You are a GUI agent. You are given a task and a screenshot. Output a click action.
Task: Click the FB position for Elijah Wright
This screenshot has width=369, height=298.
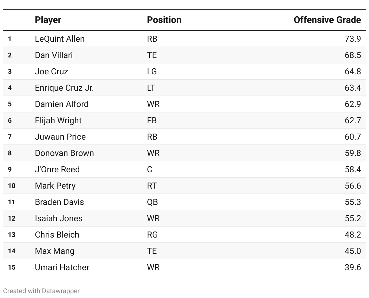(152, 121)
